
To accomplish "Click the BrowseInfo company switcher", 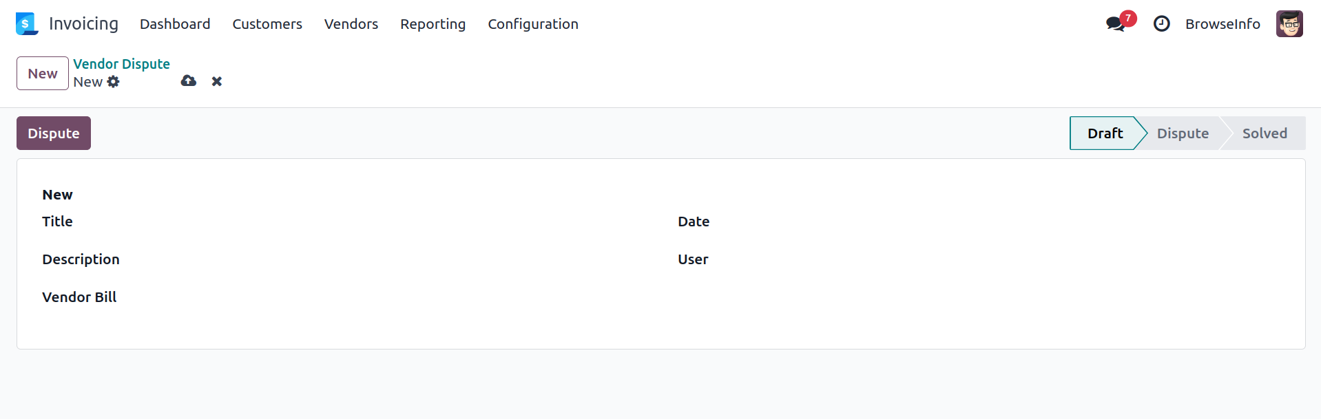I will (x=1223, y=24).
